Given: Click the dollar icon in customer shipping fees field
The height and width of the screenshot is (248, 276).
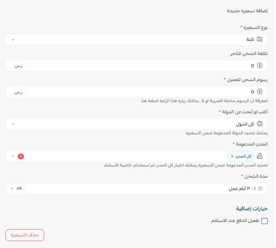Looking at the screenshot, I should (260, 92).
